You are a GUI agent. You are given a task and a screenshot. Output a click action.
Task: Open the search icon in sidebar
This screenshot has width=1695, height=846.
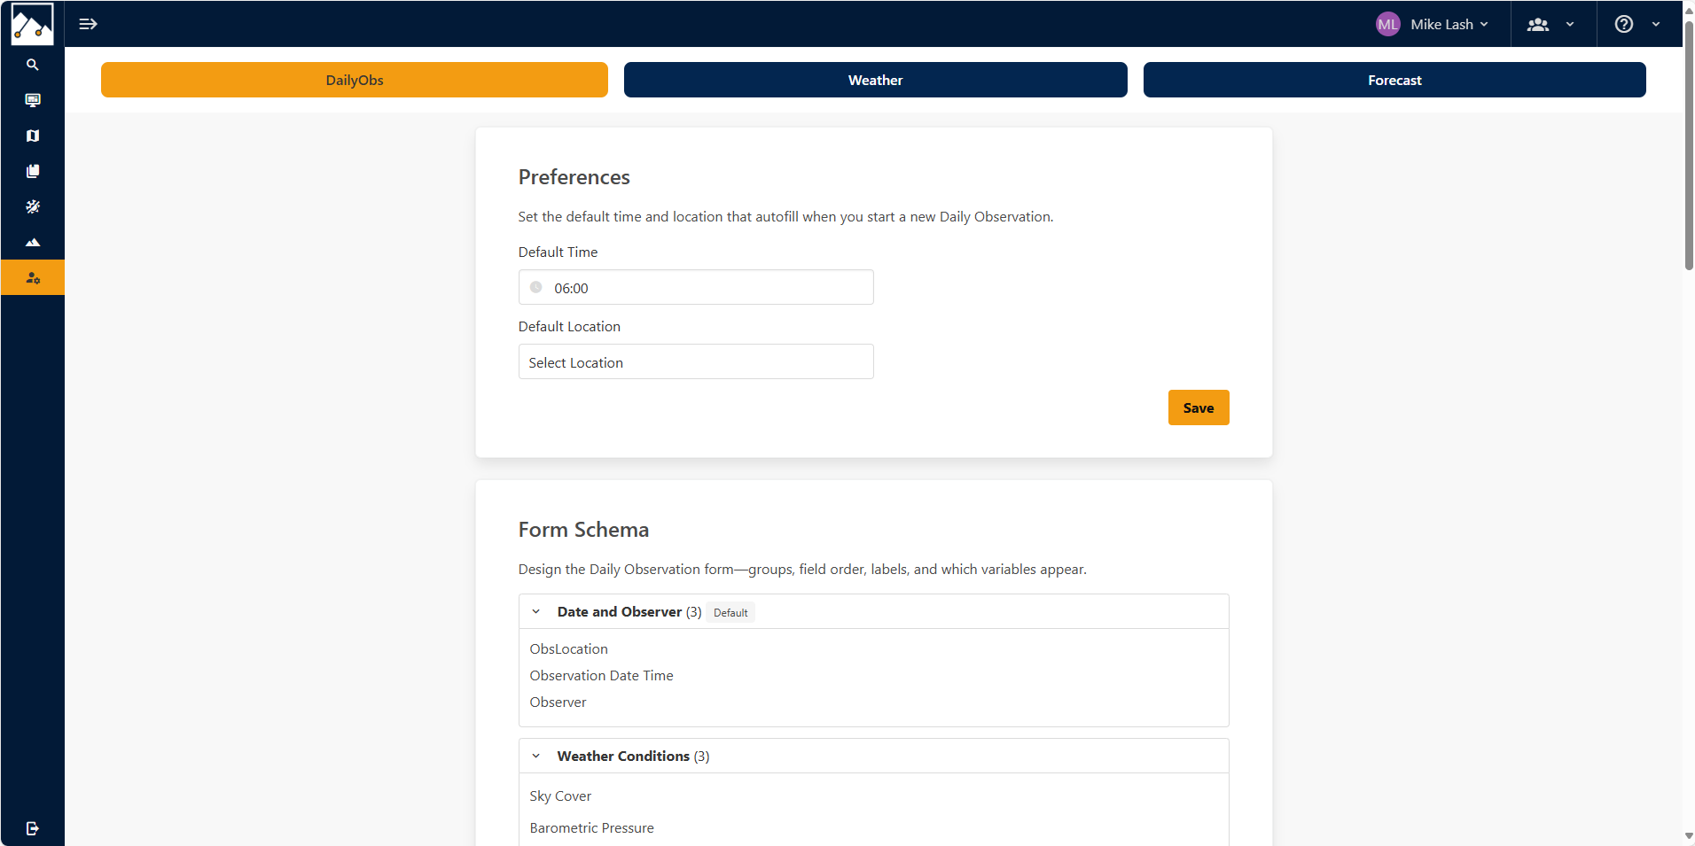[x=33, y=65]
